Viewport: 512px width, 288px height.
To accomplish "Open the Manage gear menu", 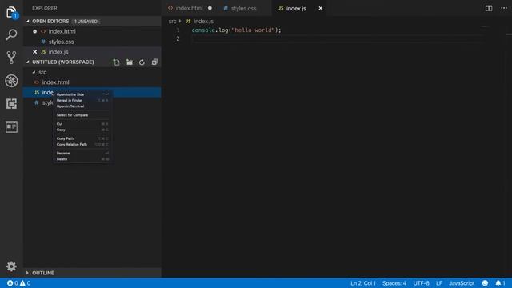I will [x=11, y=266].
